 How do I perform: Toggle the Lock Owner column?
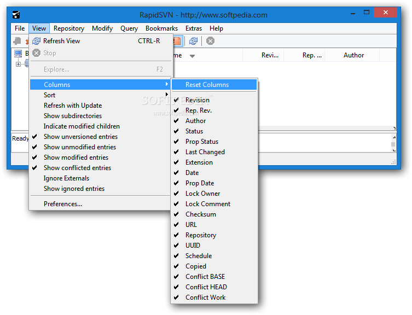tap(214, 194)
